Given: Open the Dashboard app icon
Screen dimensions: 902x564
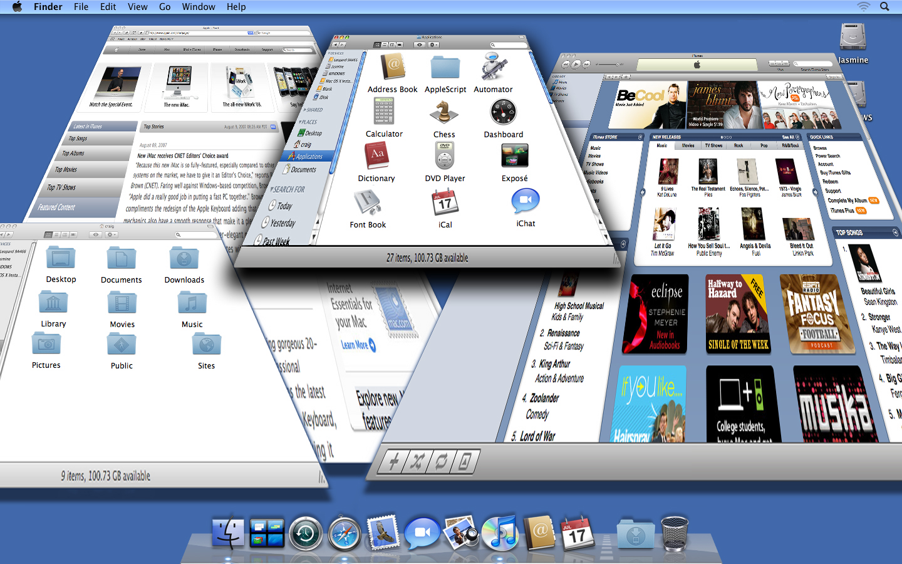Looking at the screenshot, I should [x=504, y=113].
